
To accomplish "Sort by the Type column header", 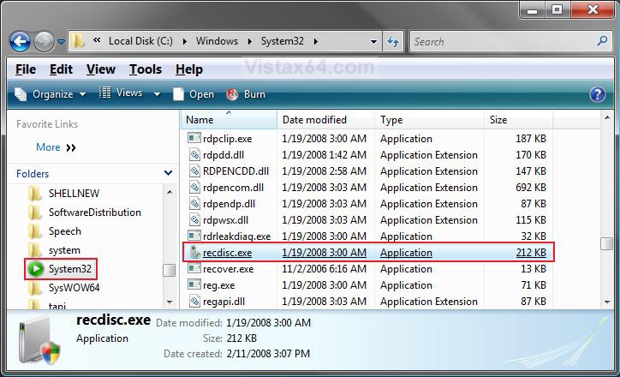I will click(429, 119).
